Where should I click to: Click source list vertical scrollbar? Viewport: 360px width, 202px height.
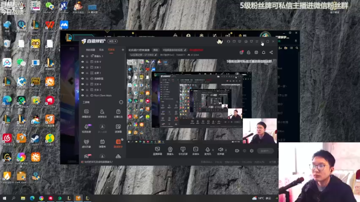tap(125, 71)
